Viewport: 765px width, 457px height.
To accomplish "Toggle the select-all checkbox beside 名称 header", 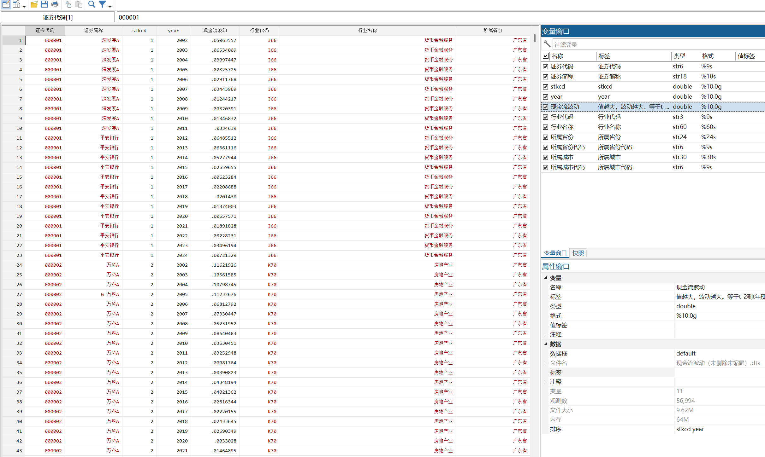I will click(x=546, y=56).
